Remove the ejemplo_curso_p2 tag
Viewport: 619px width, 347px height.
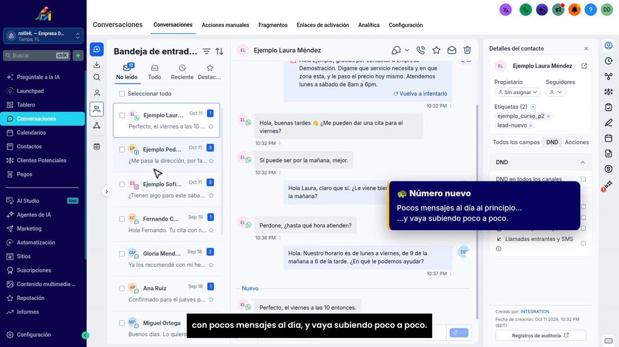click(x=548, y=116)
